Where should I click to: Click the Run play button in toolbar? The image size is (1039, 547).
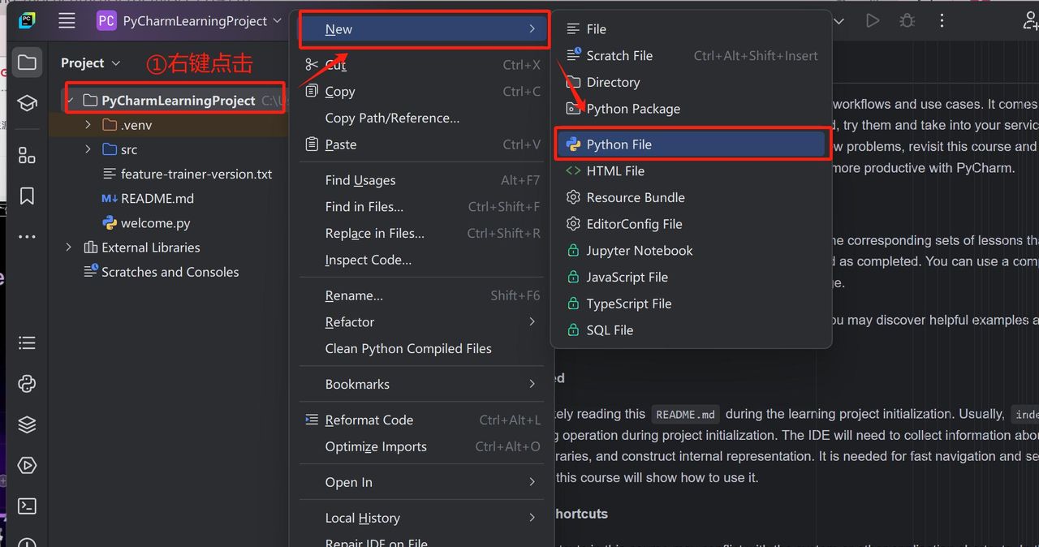873,21
